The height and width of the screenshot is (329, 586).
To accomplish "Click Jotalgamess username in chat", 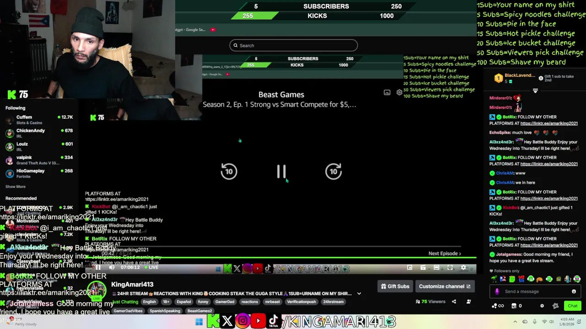I will tap(509, 255).
